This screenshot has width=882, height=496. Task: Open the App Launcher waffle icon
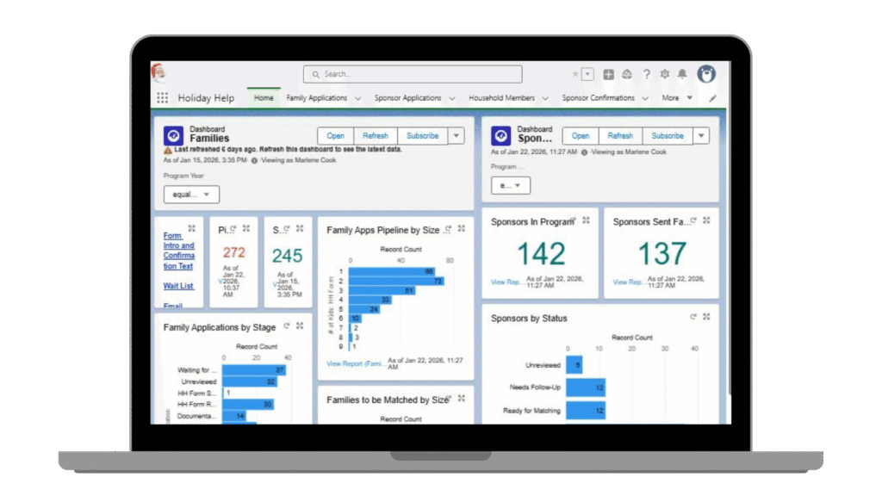coord(162,97)
